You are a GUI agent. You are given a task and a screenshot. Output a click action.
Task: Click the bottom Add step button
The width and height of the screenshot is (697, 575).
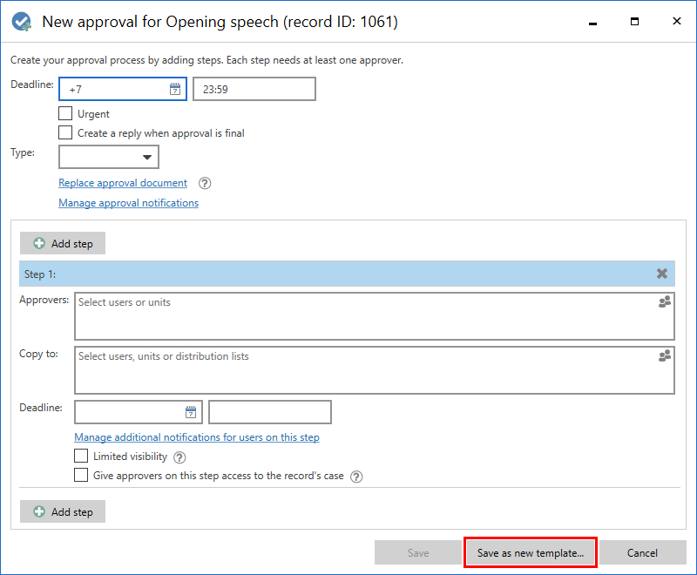pos(63,511)
